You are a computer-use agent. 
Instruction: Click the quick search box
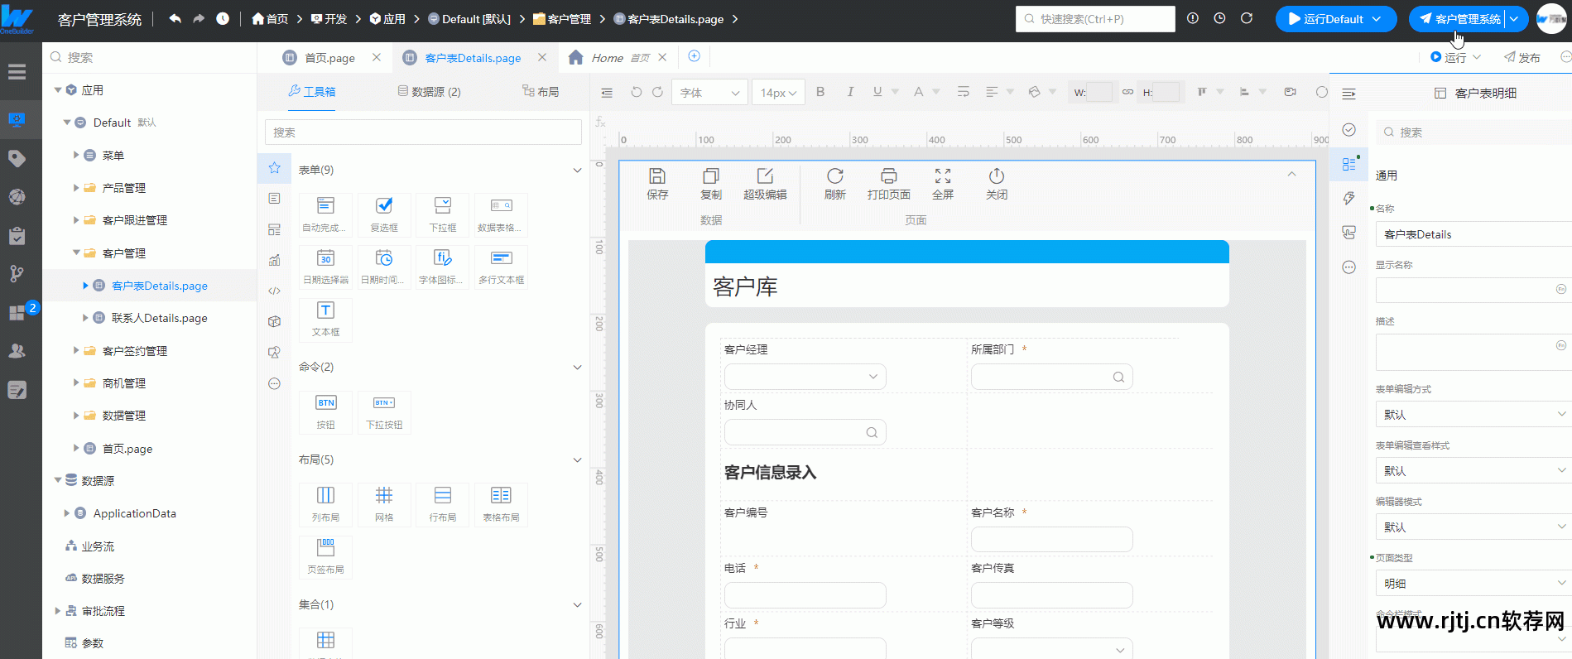1095,19
